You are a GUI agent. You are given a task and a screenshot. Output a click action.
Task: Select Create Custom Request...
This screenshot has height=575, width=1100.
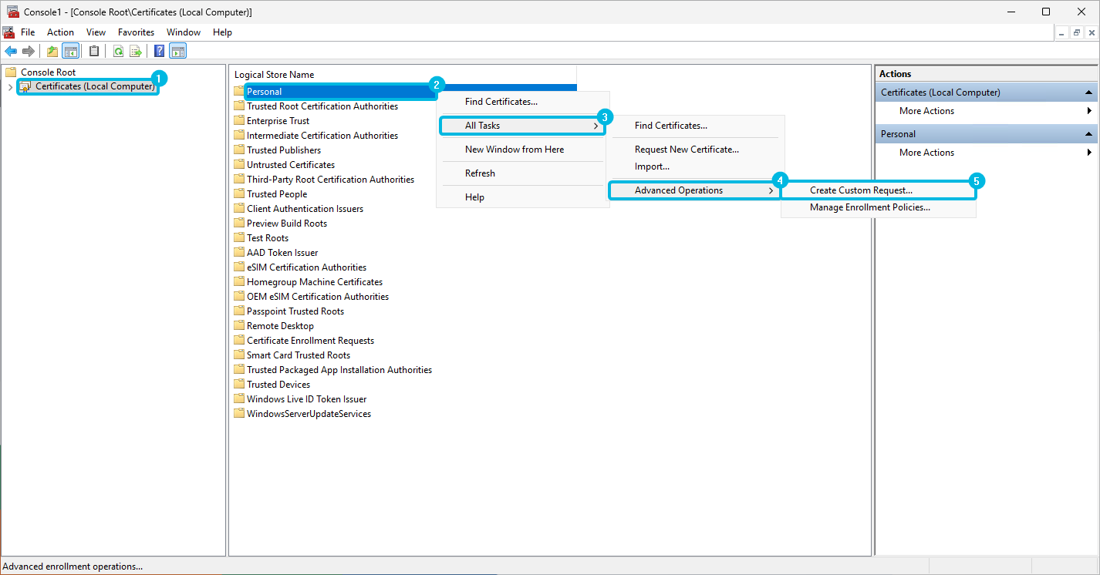879,190
